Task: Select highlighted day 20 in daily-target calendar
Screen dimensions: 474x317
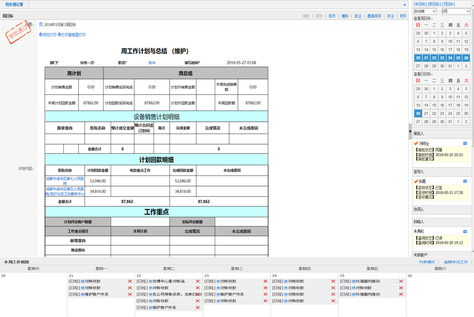Action: [x=418, y=113]
